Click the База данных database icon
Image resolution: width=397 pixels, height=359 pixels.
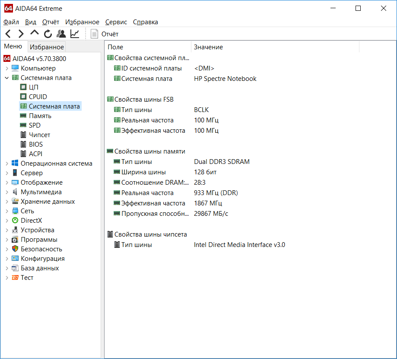[15, 268]
